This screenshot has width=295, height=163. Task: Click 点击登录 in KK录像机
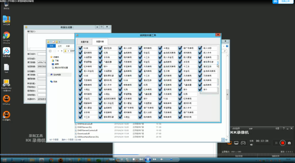[236, 129]
